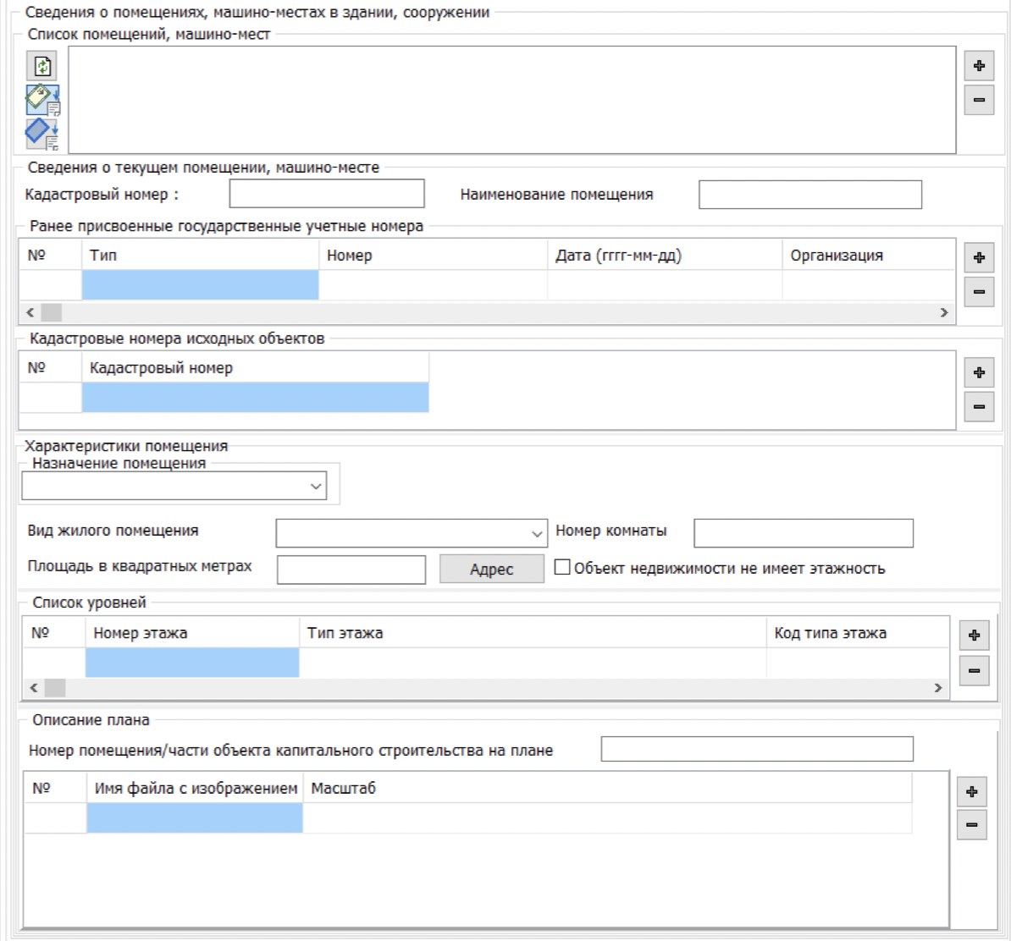Click the Кадастровый номер input field
Screen dimensions: 1011x941
[x=326, y=194]
